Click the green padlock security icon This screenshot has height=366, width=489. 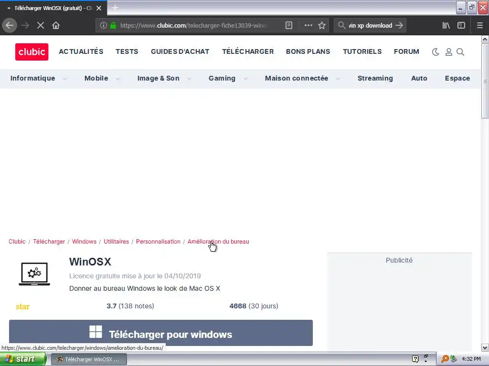(113, 25)
